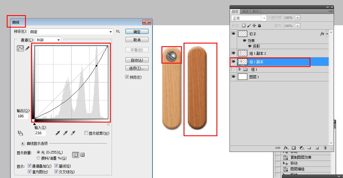Image resolution: width=343 pixels, height=178 pixels.
Task: Select 光 (0-255)(L) radio button
Action: coord(39,152)
